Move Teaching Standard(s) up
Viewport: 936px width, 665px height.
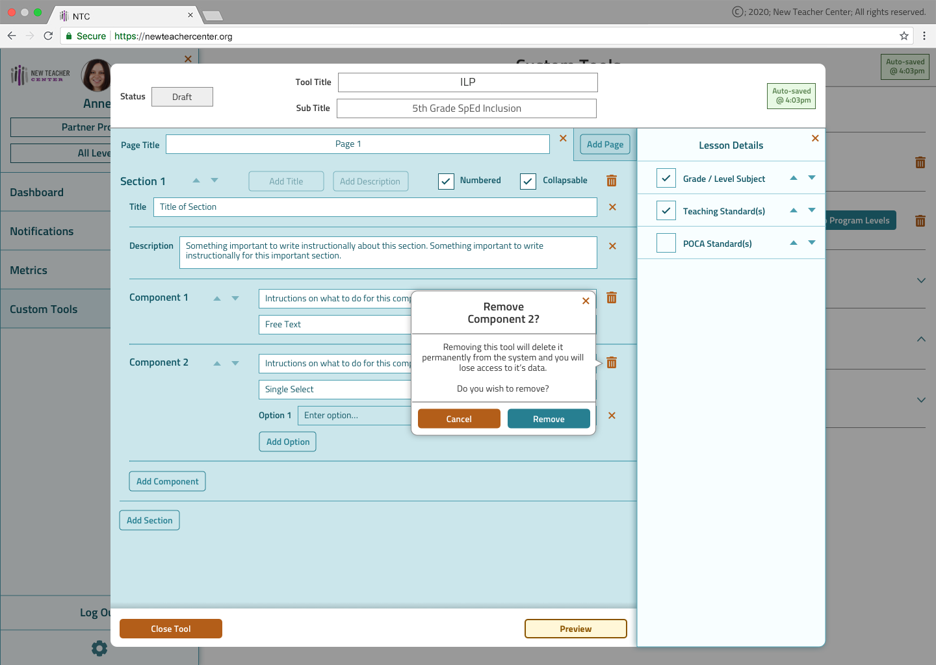794,210
